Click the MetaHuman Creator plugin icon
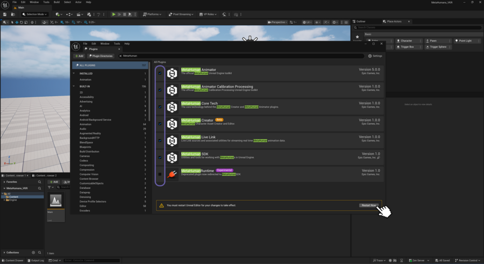The width and height of the screenshot is (484, 264). pyautogui.click(x=172, y=124)
